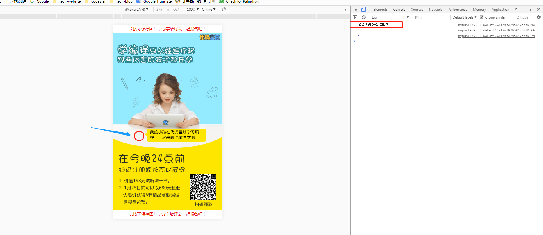
Task: Open source link ending in :66
Action: point(496,30)
